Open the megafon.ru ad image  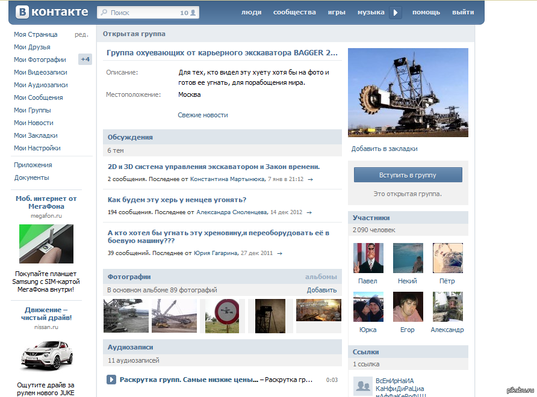point(46,244)
